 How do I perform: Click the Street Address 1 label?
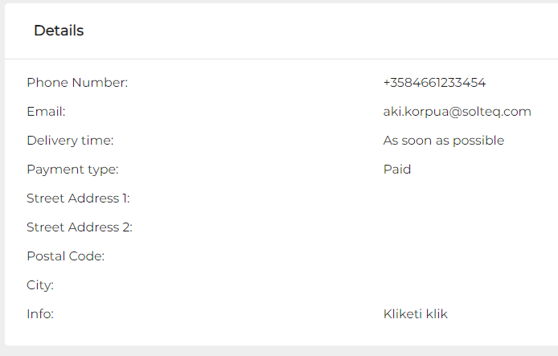78,198
